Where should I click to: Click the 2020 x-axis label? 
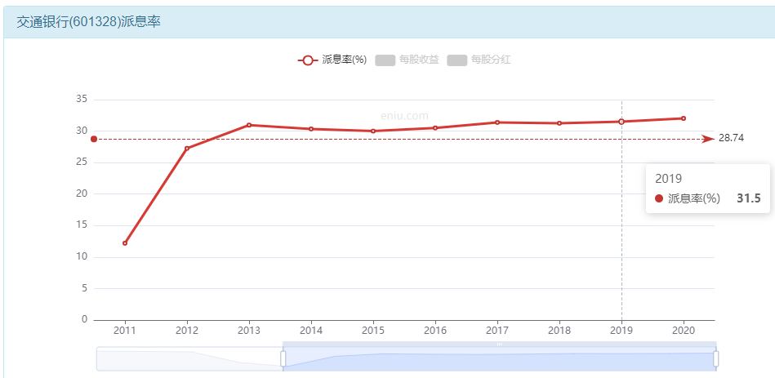[684, 331]
